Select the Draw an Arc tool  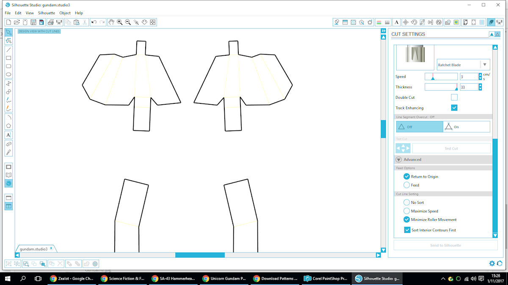click(x=8, y=117)
